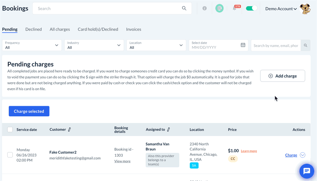Check the select-all checkbox in table header
Image resolution: width=317 pixels, height=181 pixels.
click(x=10, y=129)
